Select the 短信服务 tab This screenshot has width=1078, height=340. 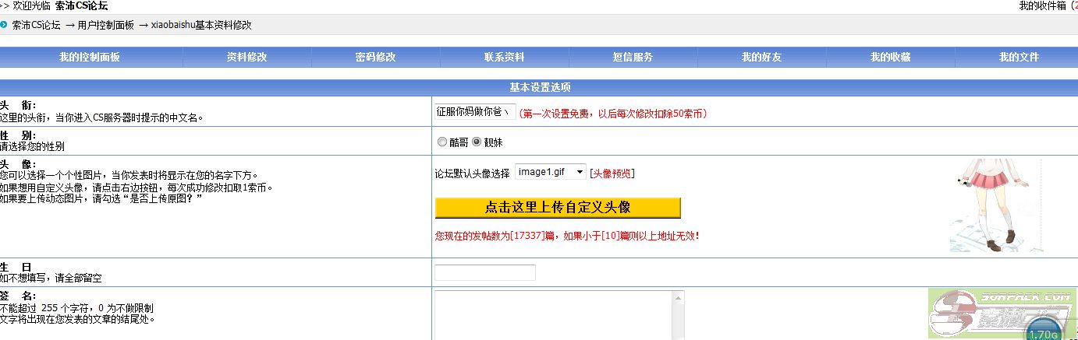[633, 58]
